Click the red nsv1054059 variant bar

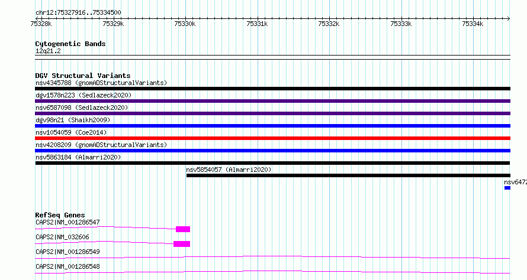tap(272, 138)
